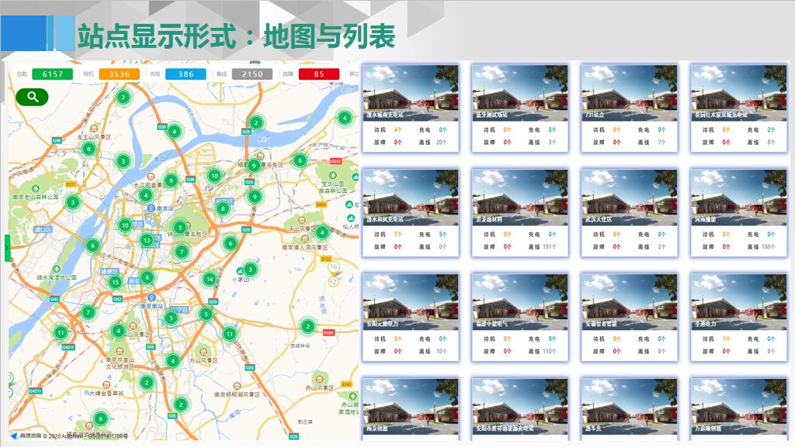Filter by offline 2150 gray badge

[x=252, y=74]
